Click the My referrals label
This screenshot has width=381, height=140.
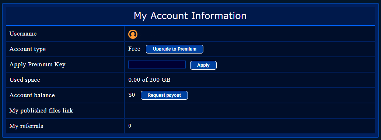[x=26, y=126]
